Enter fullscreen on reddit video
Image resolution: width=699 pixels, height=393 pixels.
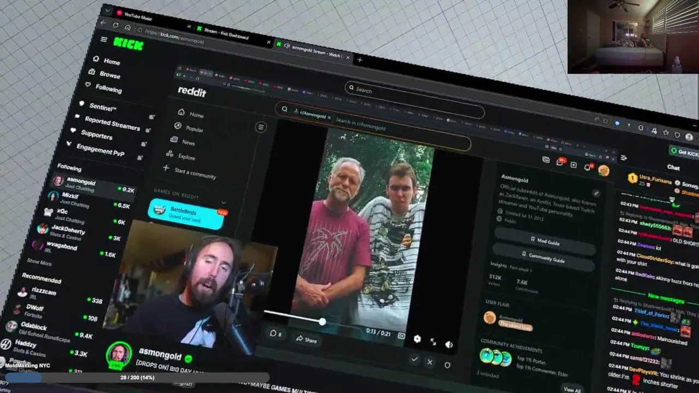pyautogui.click(x=433, y=342)
